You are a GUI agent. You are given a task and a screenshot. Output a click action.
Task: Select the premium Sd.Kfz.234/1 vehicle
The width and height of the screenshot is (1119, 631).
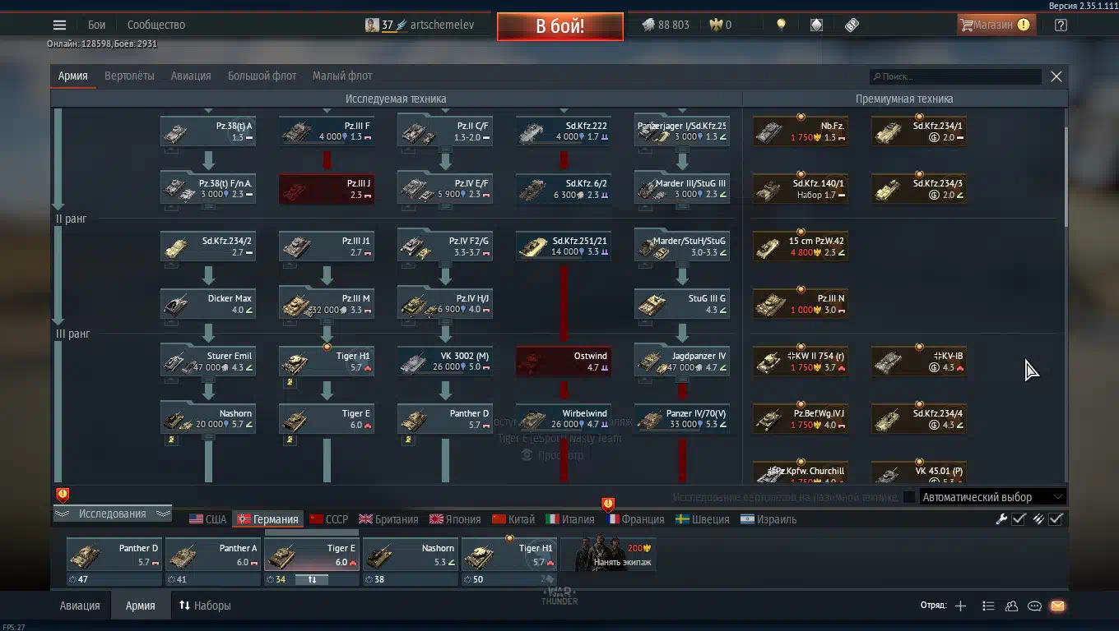click(x=919, y=131)
